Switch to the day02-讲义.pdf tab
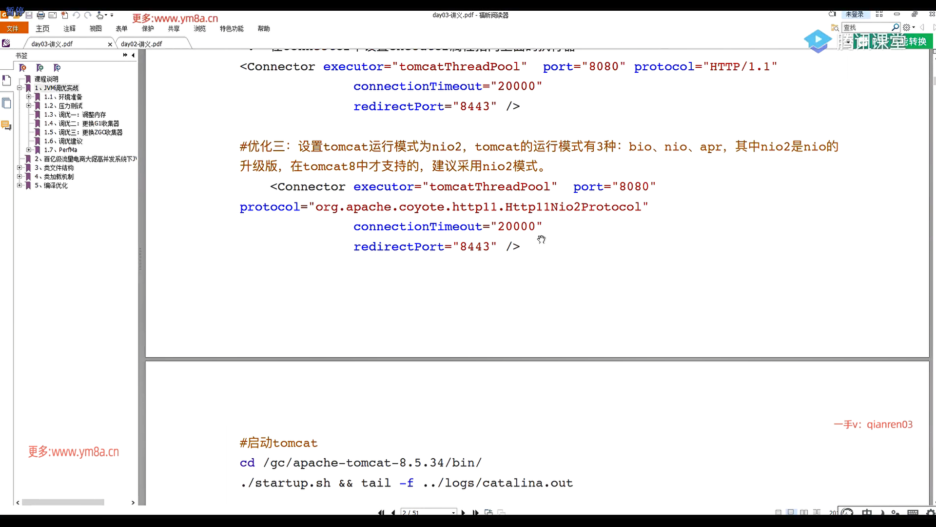 coord(141,44)
